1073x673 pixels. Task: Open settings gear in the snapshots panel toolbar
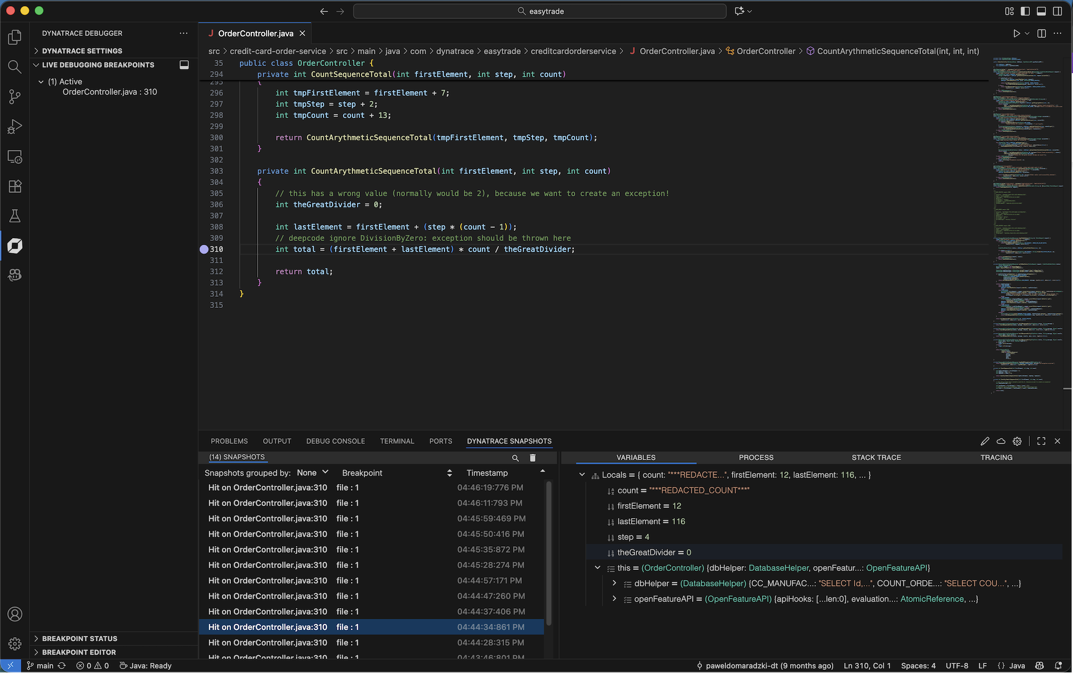click(1017, 441)
